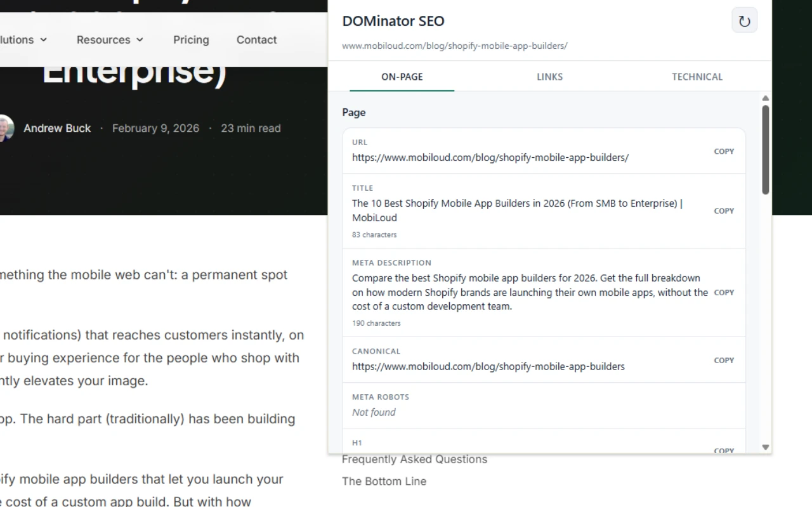Click the 'Not found' meta robots value
Viewport: 812px width, 507px height.
[374, 412]
